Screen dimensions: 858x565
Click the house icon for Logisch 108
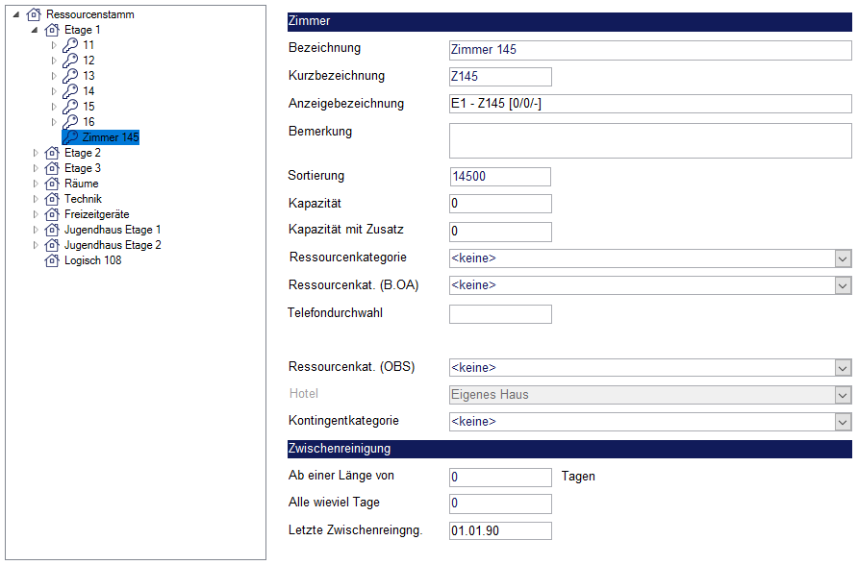[52, 260]
